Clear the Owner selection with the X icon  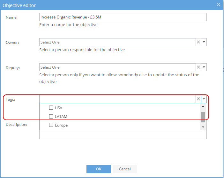198,42
